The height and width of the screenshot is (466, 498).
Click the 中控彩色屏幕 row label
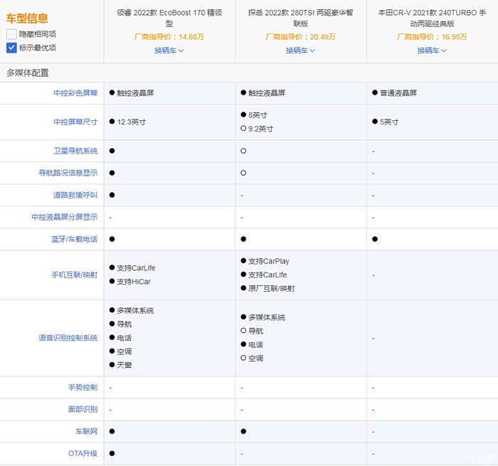point(75,93)
